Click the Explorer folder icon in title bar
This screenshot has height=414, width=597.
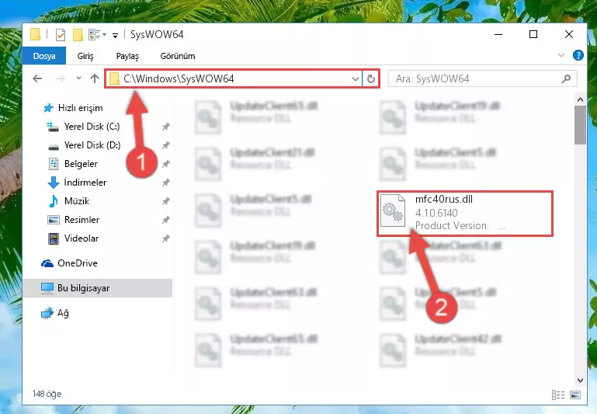coord(35,35)
